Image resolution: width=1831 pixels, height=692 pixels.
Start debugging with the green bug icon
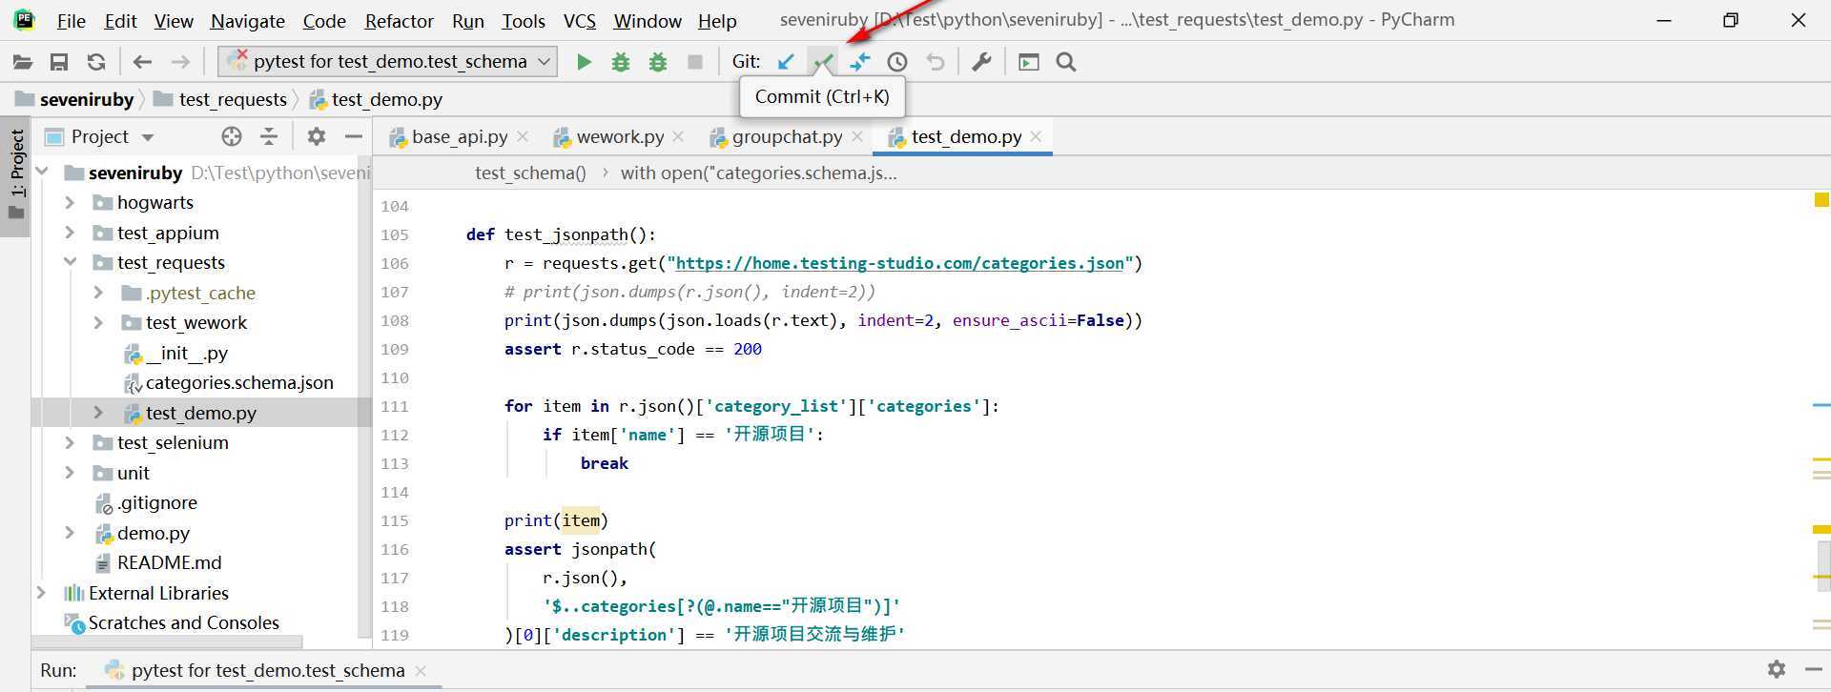[621, 62]
